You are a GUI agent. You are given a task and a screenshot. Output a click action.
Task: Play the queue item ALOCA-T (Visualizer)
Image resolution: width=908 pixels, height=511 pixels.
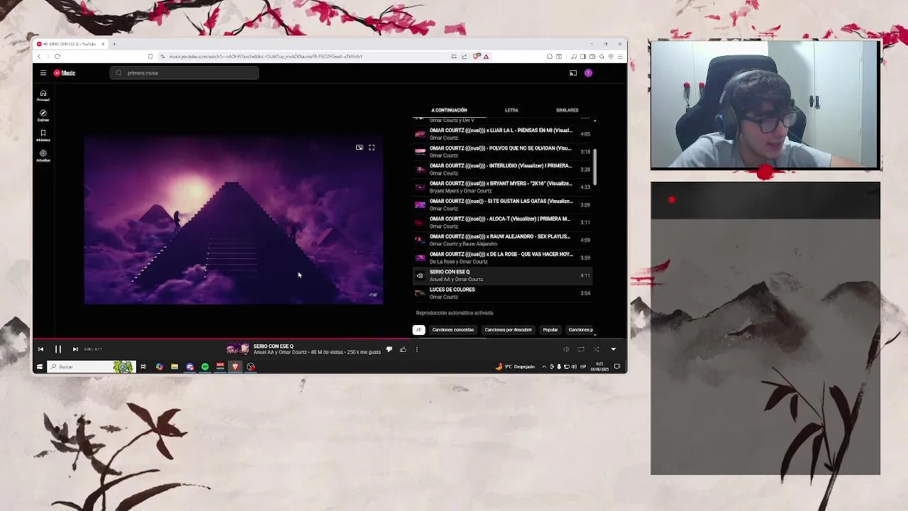pos(503,223)
